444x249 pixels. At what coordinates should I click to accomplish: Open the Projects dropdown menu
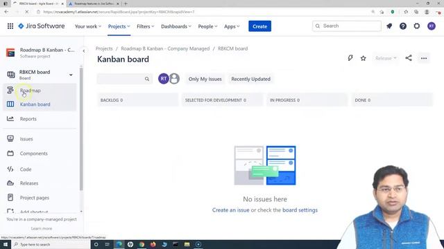(119, 26)
